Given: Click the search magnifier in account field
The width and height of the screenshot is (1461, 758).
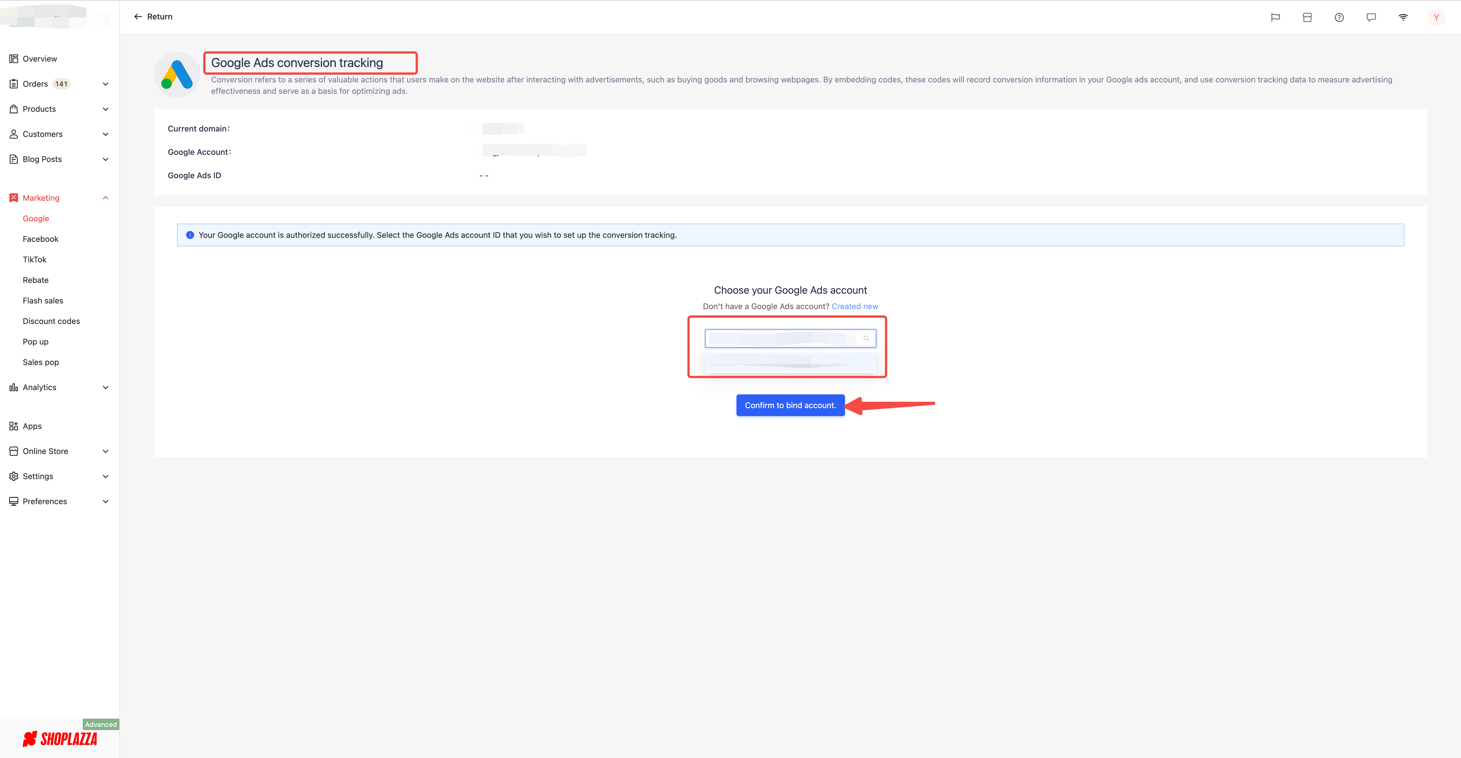Looking at the screenshot, I should pos(866,338).
